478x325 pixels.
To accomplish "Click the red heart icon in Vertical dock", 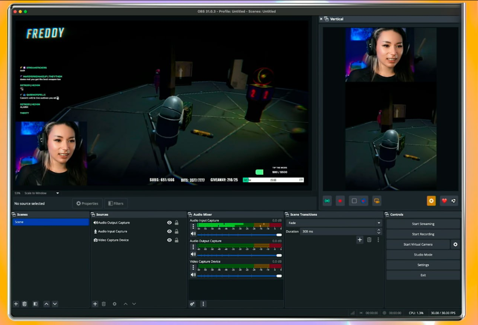I will [x=444, y=201].
